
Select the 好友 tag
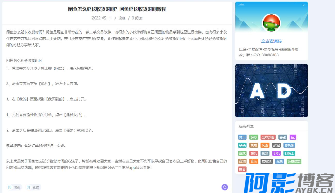tap(253, 137)
